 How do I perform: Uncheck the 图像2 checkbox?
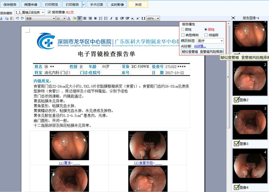(235, 100)
